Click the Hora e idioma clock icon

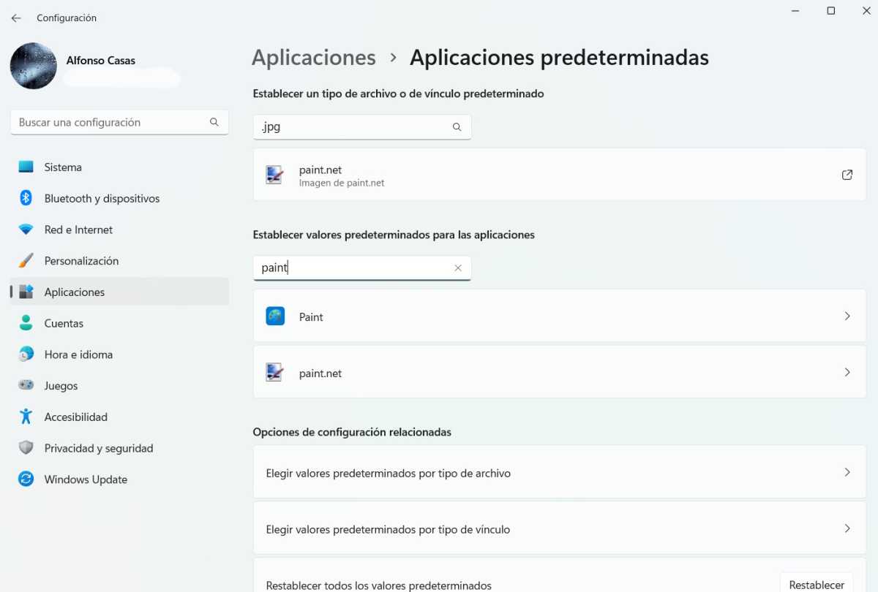pyautogui.click(x=26, y=354)
